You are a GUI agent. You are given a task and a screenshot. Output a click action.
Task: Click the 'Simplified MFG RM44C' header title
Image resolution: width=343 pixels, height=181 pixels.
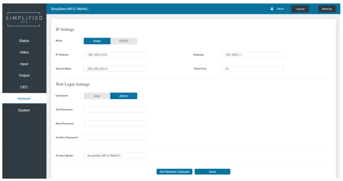(x=70, y=9)
